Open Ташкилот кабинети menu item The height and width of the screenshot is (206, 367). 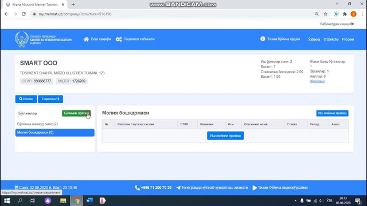(x=135, y=39)
